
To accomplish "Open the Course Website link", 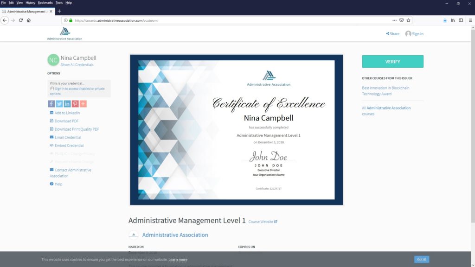I will point(263,222).
